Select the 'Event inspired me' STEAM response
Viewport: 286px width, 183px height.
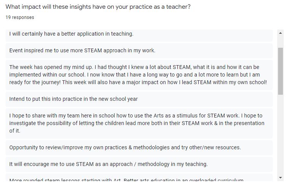click(x=139, y=50)
